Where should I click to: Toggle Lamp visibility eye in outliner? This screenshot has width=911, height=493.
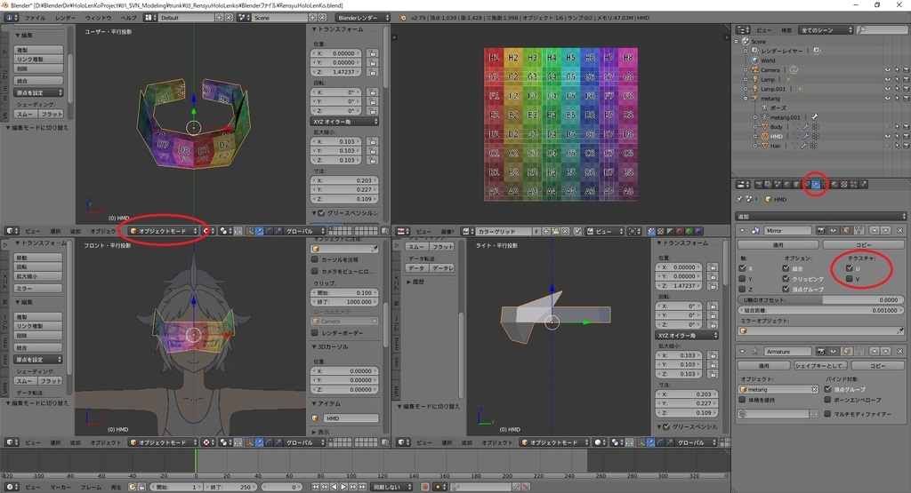(888, 79)
